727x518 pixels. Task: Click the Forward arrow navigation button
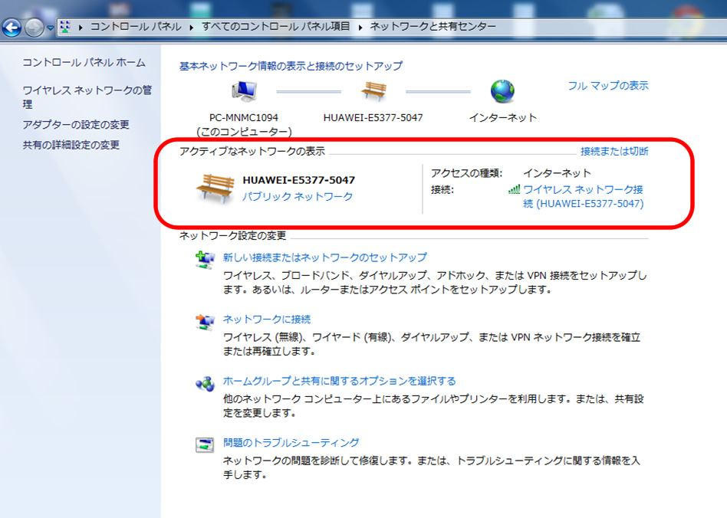click(34, 28)
